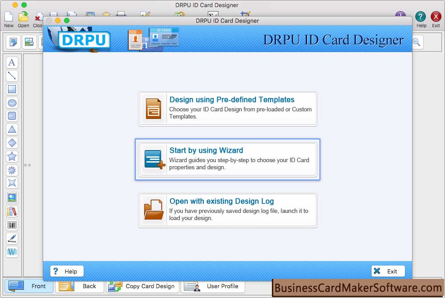445x298 pixels.
Task: Click the orange minimize button on dialog
Action: pos(58,20)
